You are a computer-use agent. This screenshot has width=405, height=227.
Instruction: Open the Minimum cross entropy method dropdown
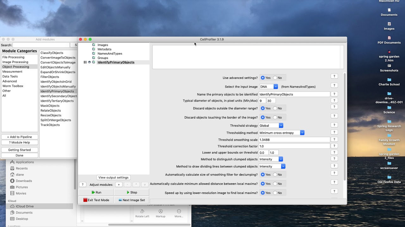pyautogui.click(x=282, y=133)
